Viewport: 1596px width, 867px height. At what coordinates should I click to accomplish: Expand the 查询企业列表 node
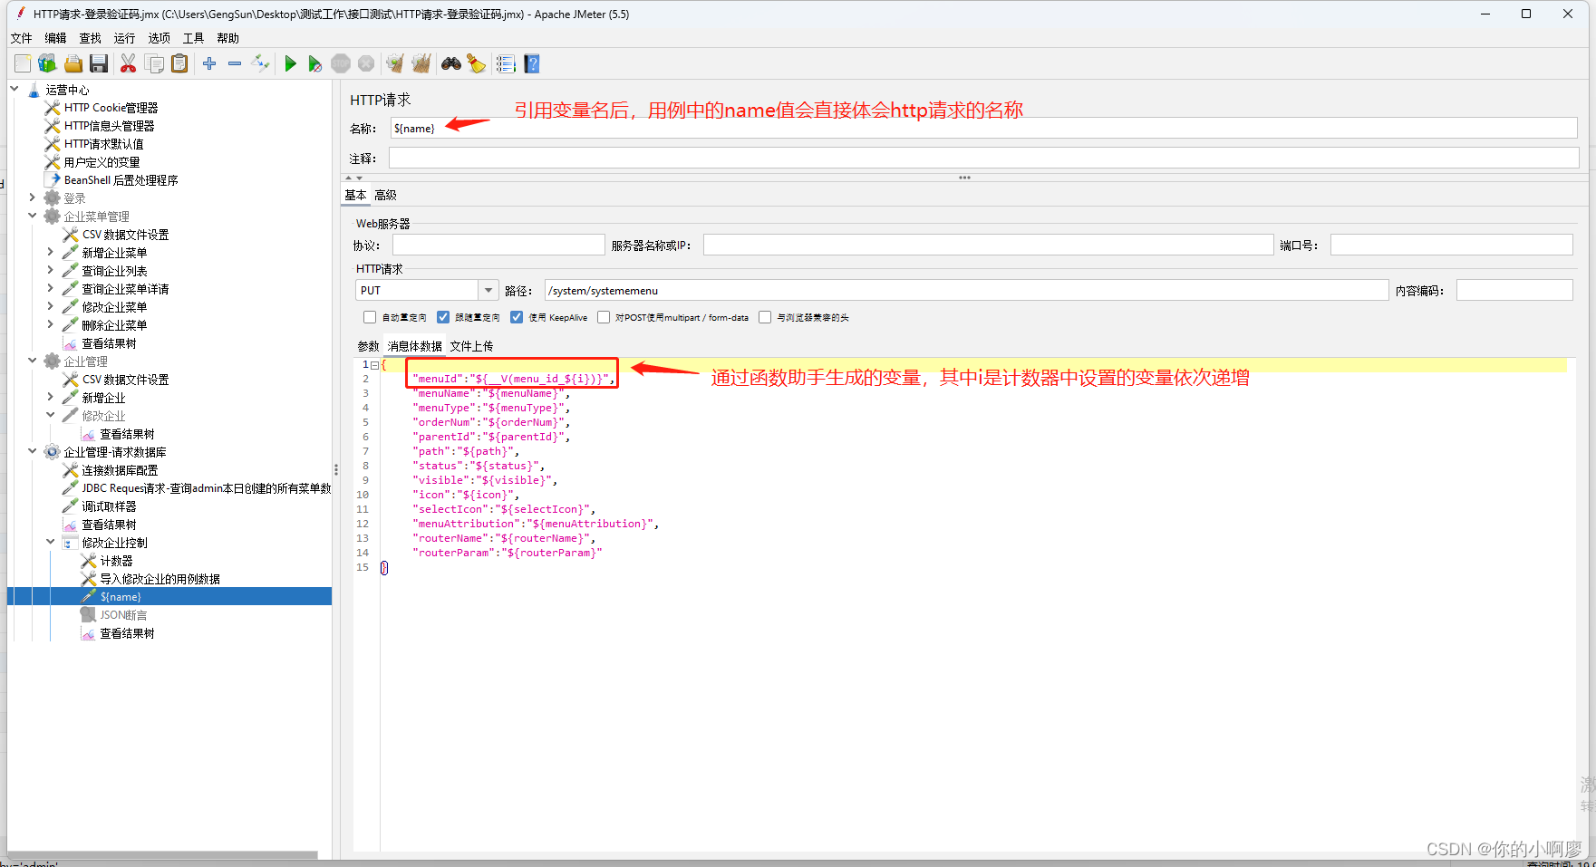(51, 270)
